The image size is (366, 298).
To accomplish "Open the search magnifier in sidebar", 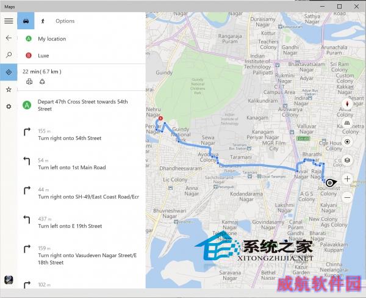I will (x=9, y=55).
